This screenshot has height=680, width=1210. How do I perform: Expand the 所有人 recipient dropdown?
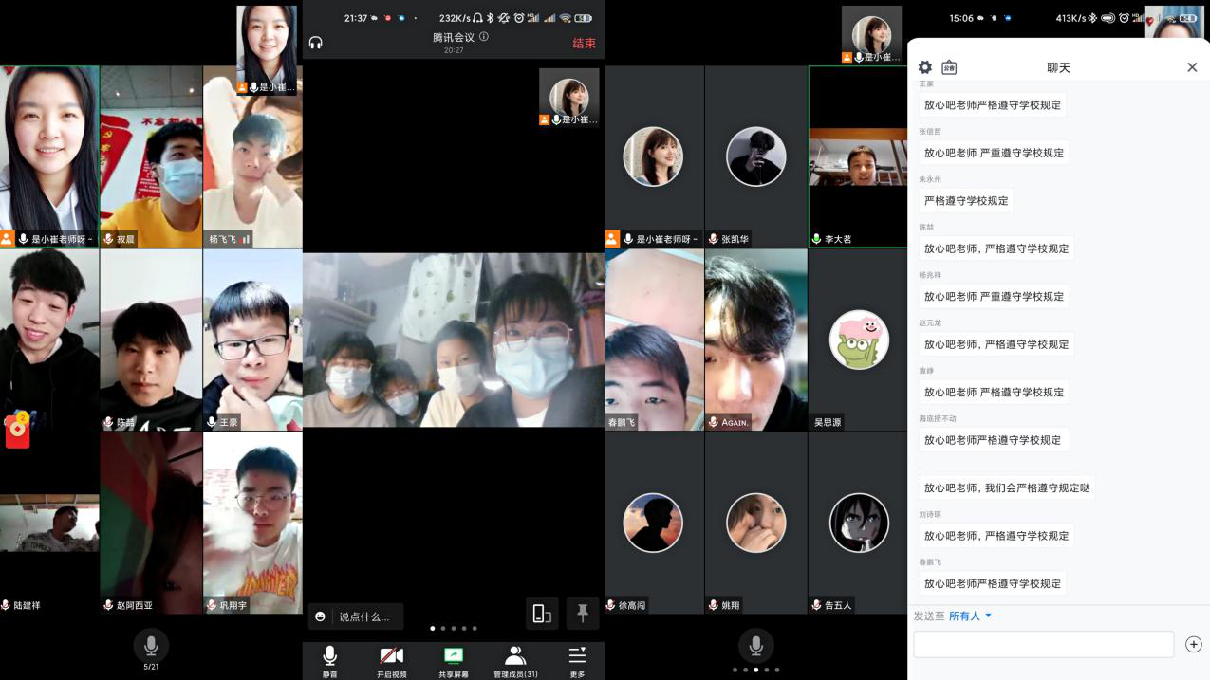970,616
